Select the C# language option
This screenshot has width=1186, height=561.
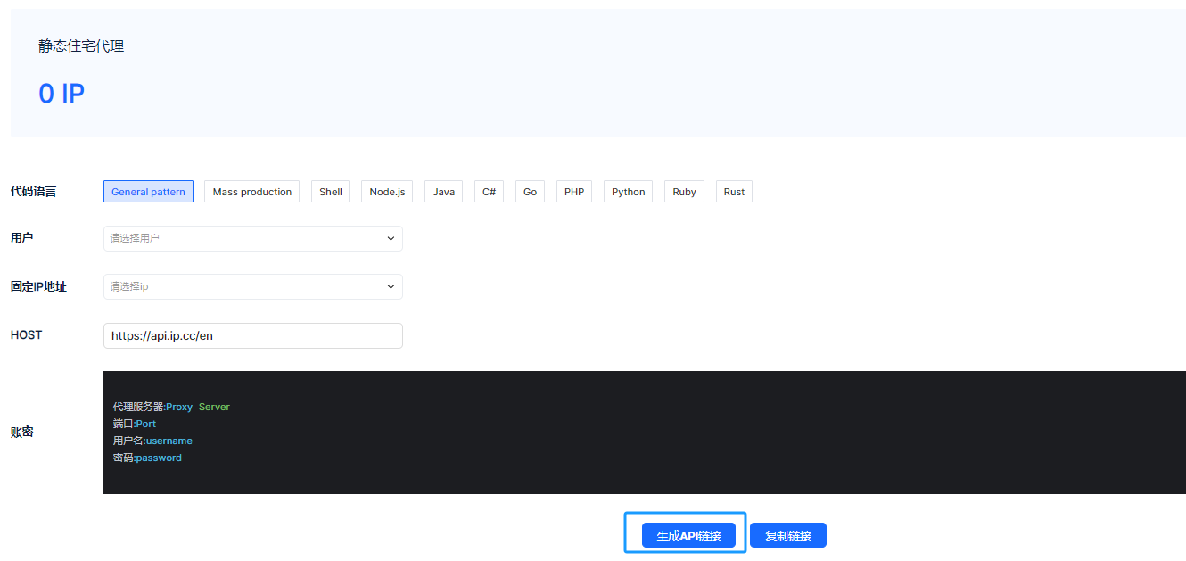click(489, 192)
